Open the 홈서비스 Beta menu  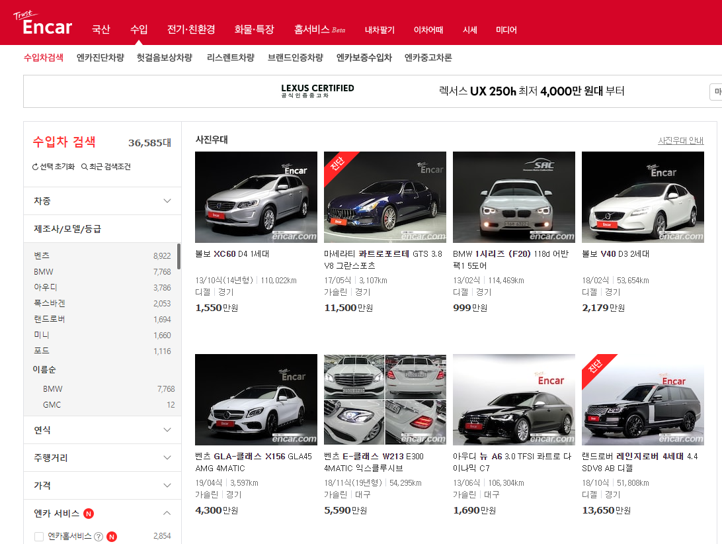pos(319,30)
